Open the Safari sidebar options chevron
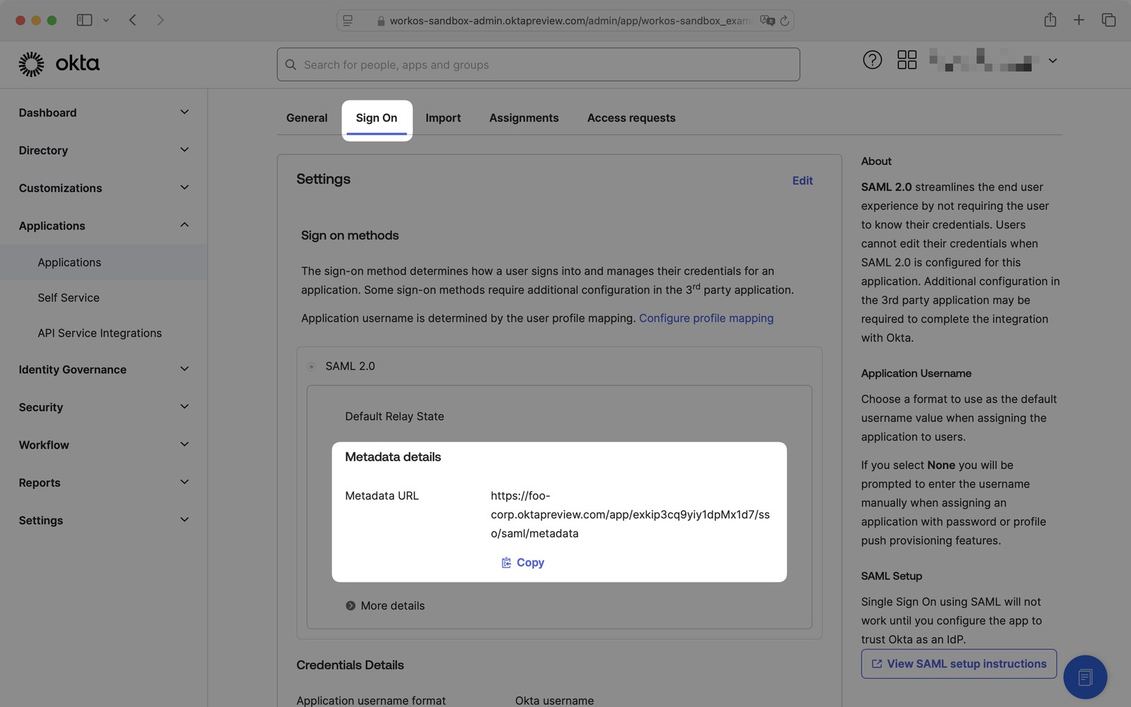 pos(106,21)
